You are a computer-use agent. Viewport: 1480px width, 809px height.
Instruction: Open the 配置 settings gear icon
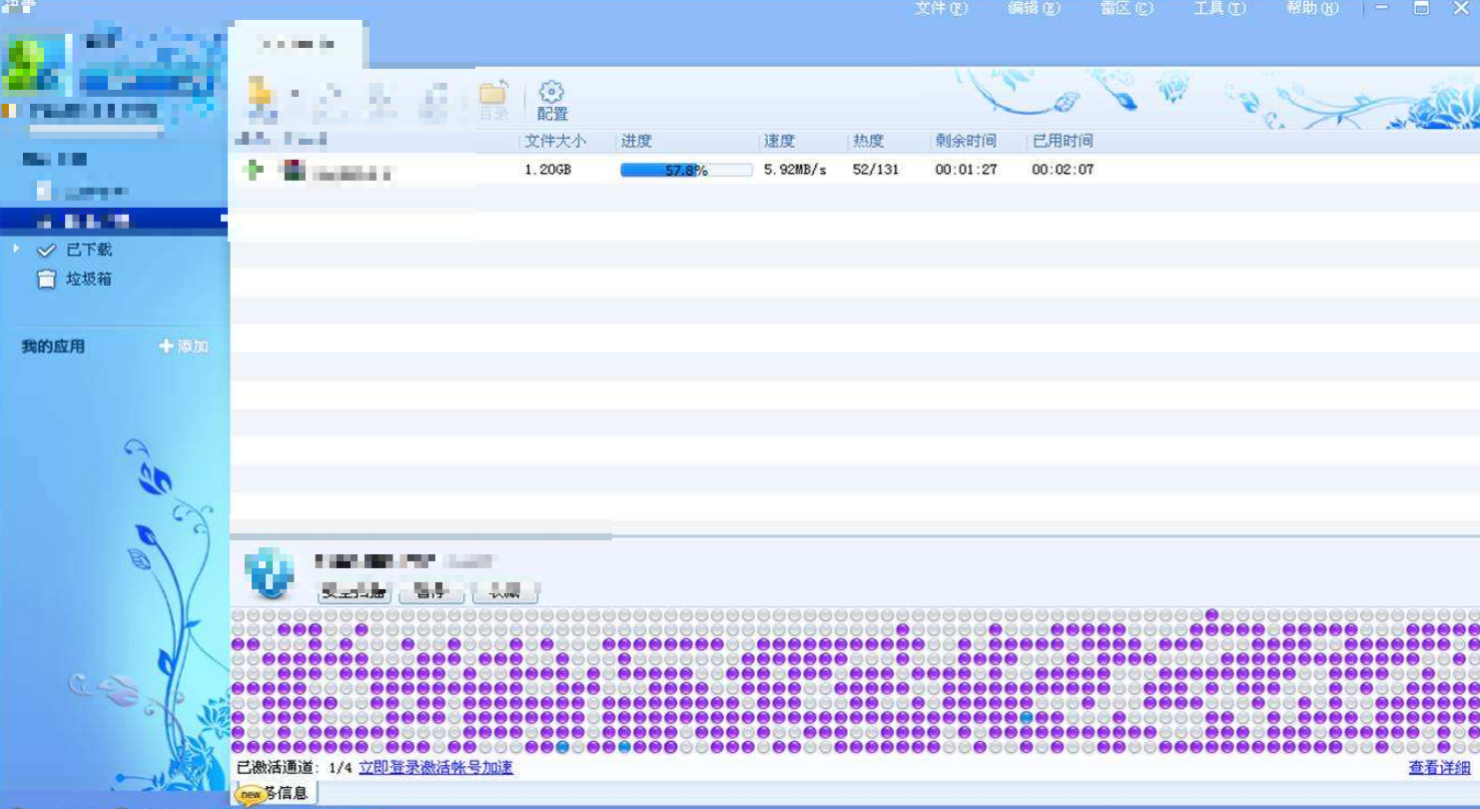click(x=551, y=93)
